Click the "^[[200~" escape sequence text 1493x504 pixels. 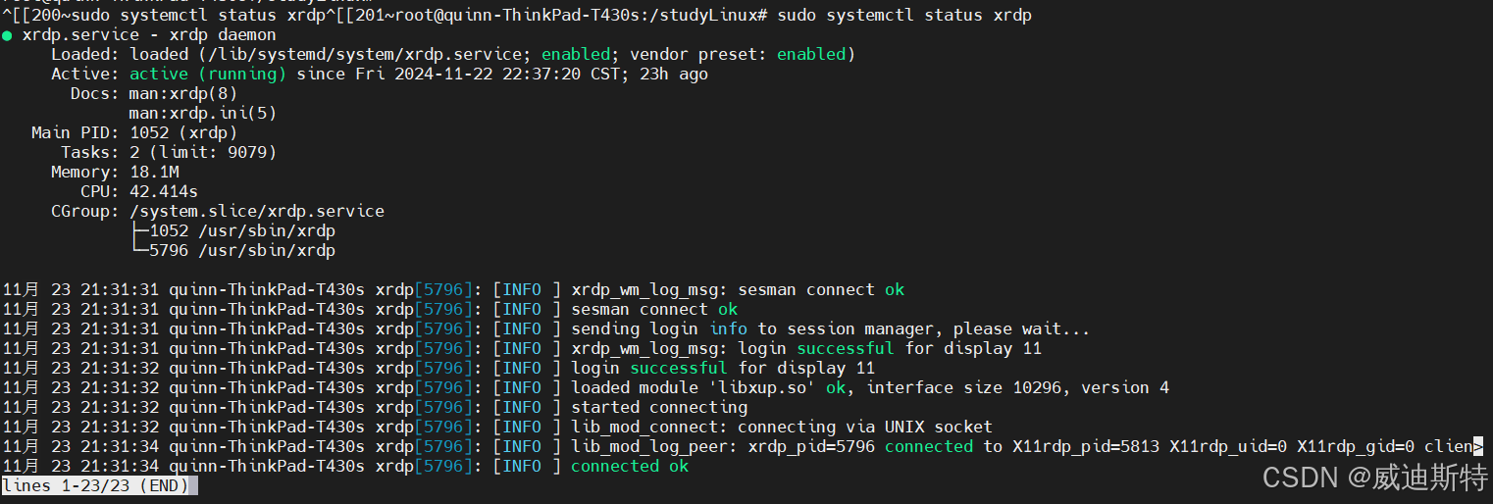click(36, 16)
